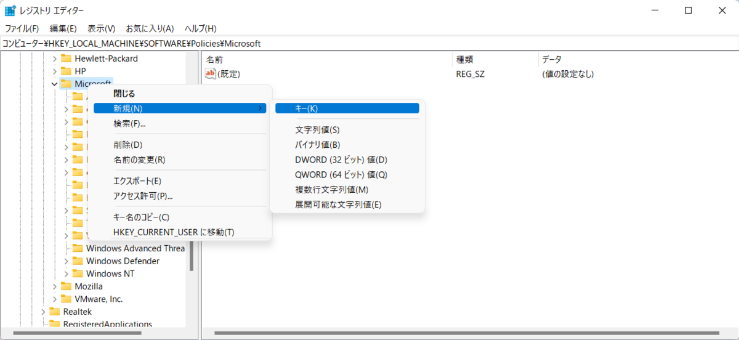The image size is (739, 340).
Task: Click the Microsoft folder icon
Action: tap(66, 84)
